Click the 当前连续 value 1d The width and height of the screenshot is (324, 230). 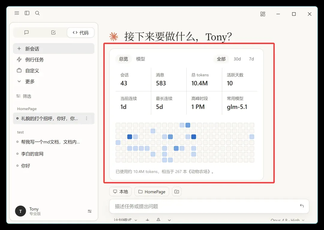click(x=123, y=107)
